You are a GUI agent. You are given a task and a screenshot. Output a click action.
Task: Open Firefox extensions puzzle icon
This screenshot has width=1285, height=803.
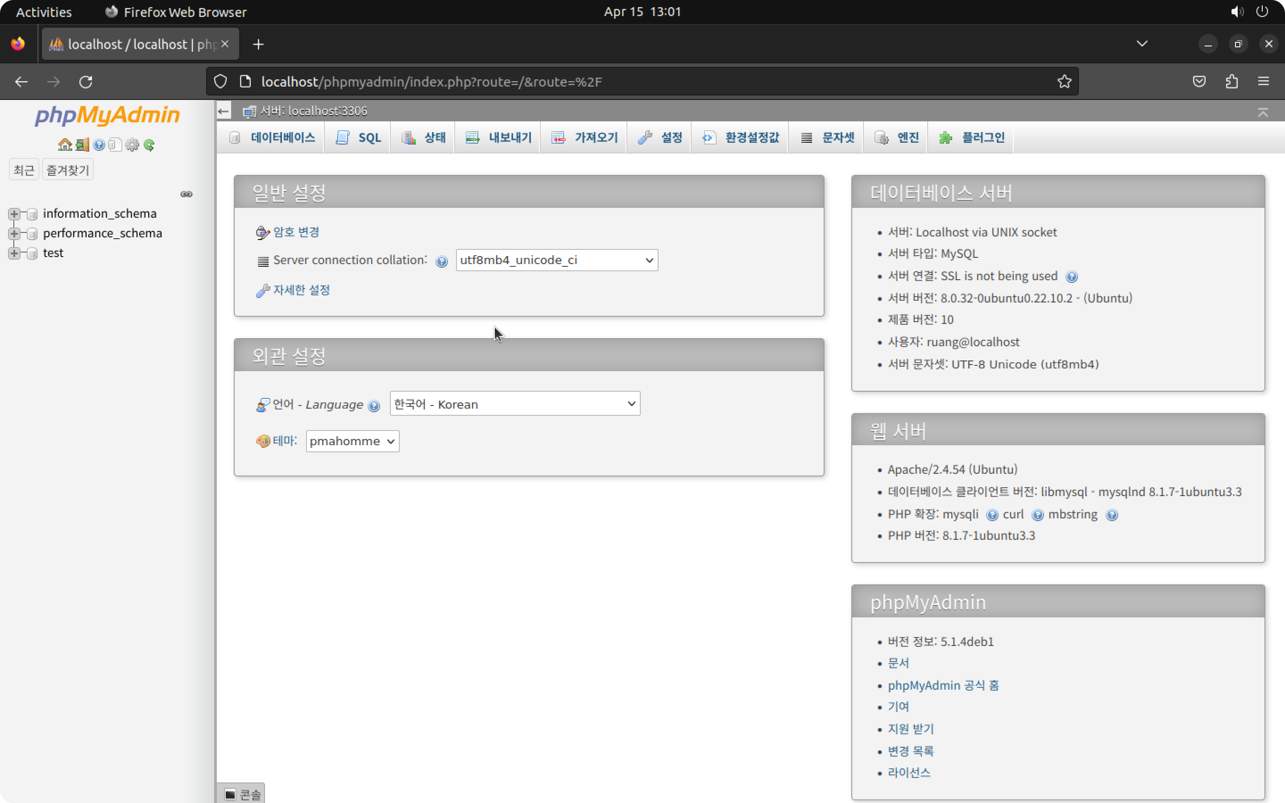click(x=1231, y=81)
